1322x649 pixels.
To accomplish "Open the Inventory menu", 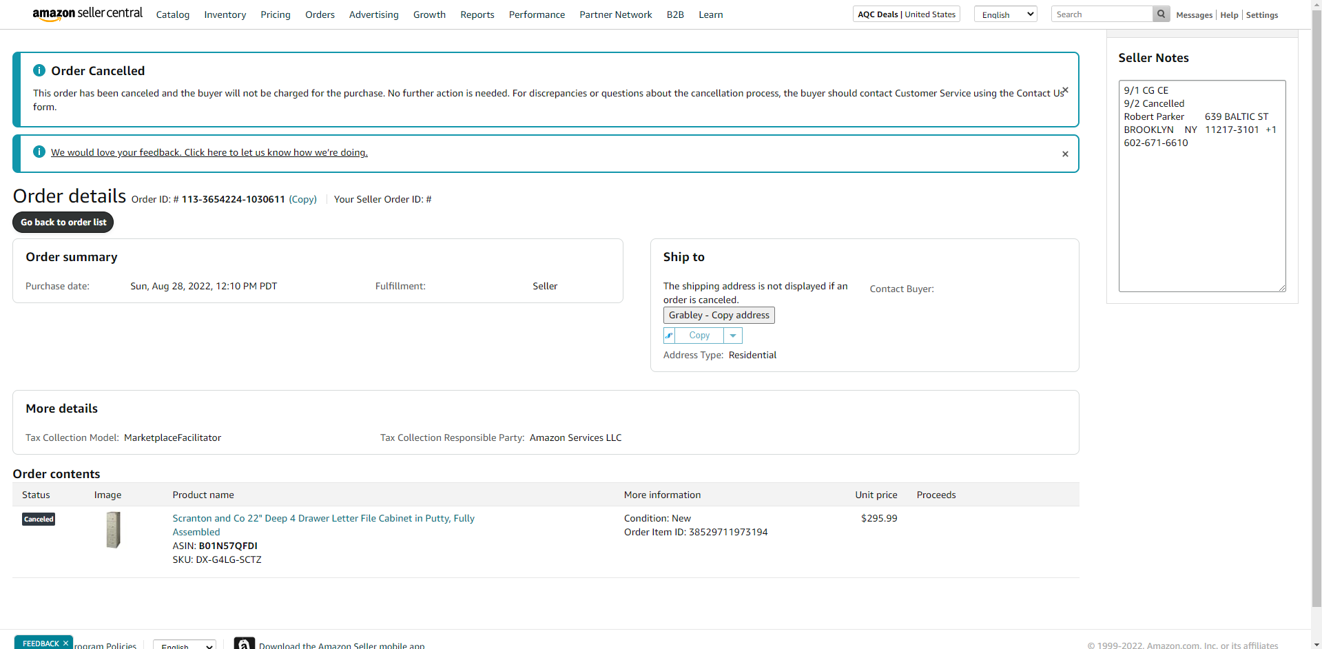I will [225, 14].
